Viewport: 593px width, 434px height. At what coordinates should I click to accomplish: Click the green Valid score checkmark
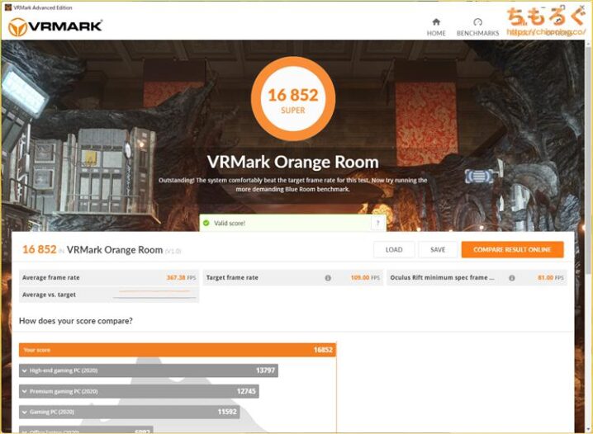pyautogui.click(x=206, y=223)
